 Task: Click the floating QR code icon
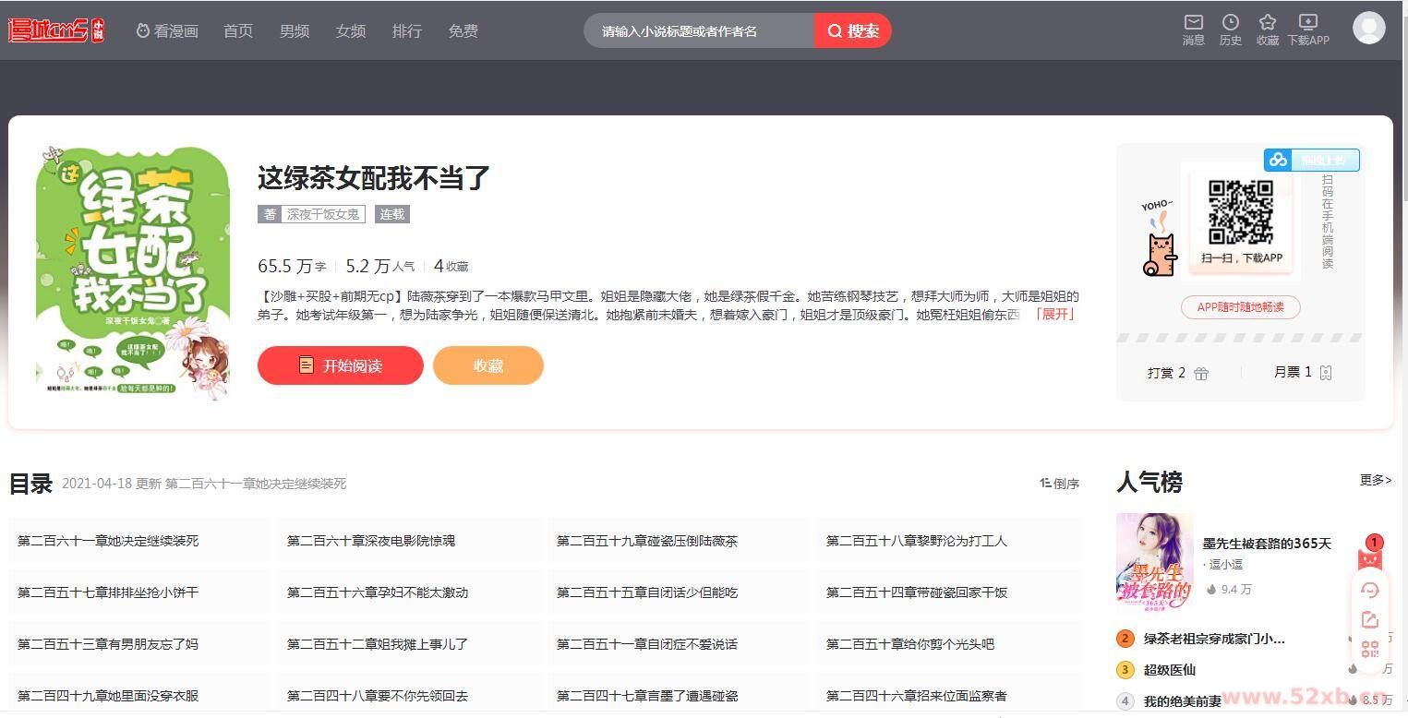[x=1369, y=650]
